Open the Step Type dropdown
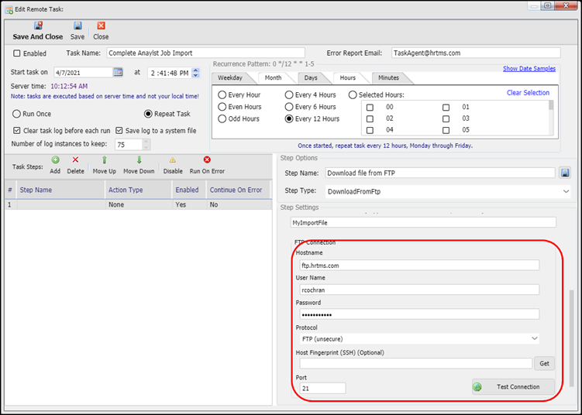 pos(448,192)
